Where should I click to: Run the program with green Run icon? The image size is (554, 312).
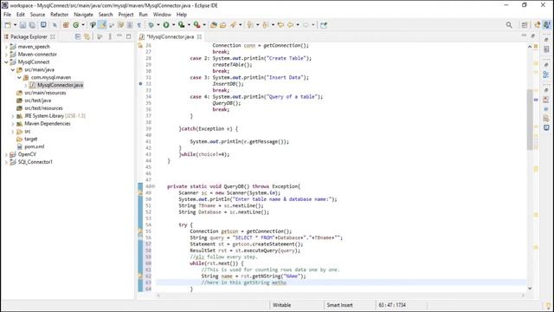(166, 25)
